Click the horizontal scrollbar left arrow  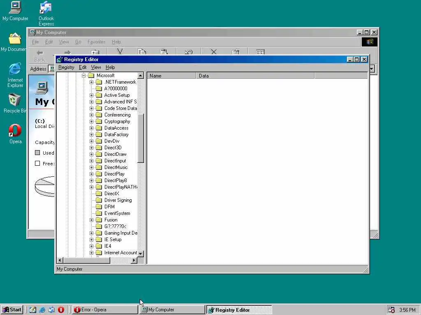tap(60, 260)
